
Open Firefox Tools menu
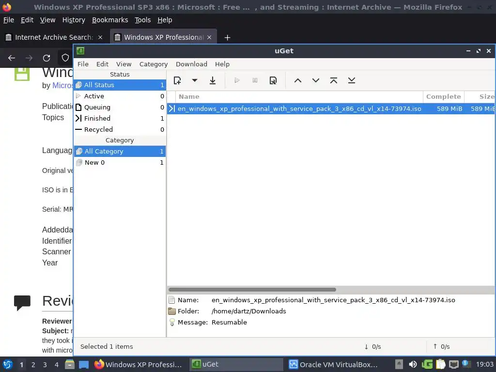(143, 20)
